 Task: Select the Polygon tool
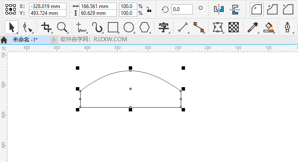click(x=145, y=28)
